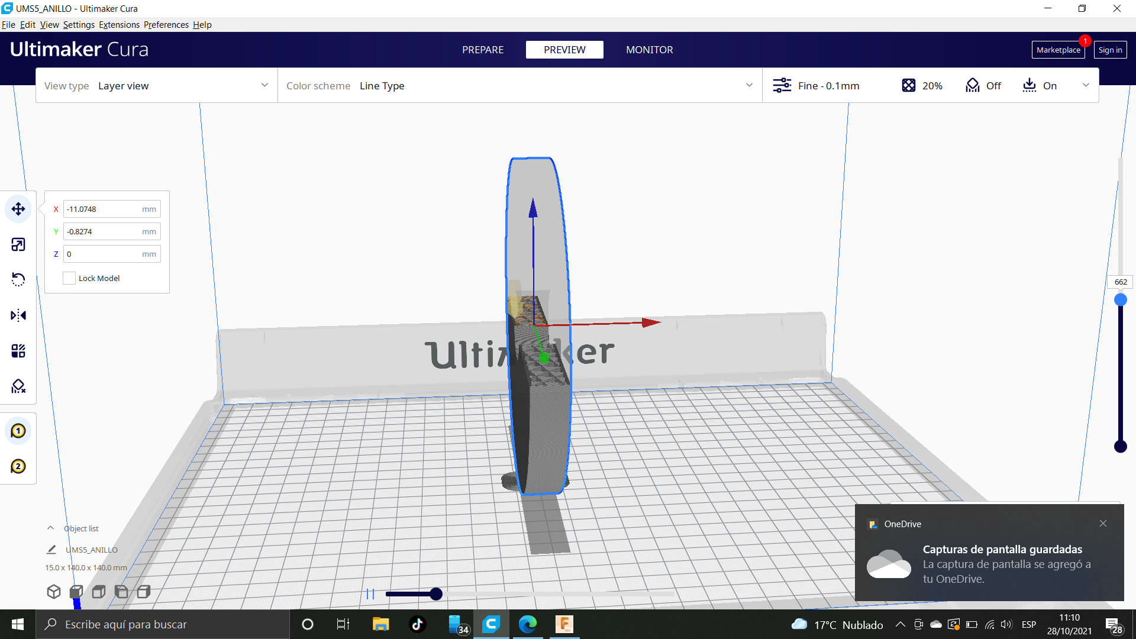Expand the print settings panel
Screen dimensions: 1136x639
1086,86
